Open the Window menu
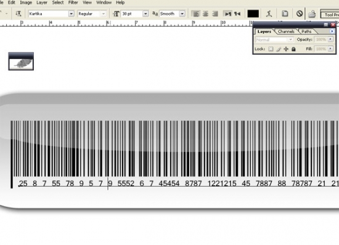Viewport: 339px width, 245px height. [x=104, y=2]
